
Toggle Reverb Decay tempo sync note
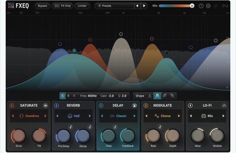coord(90,127)
